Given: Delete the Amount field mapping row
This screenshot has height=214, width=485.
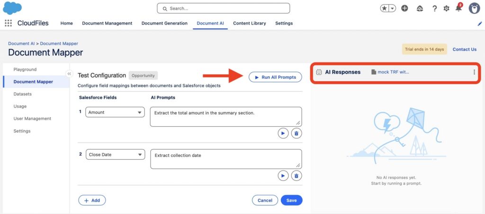Looking at the screenshot, I should click(x=296, y=133).
